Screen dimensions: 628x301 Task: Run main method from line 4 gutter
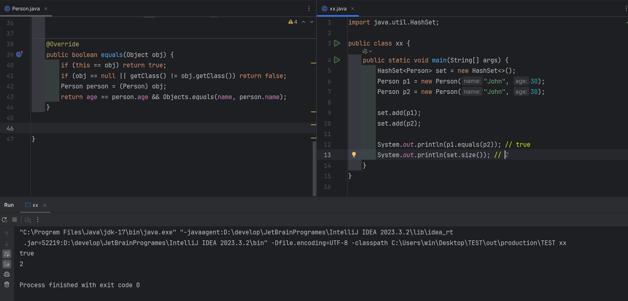click(x=337, y=60)
